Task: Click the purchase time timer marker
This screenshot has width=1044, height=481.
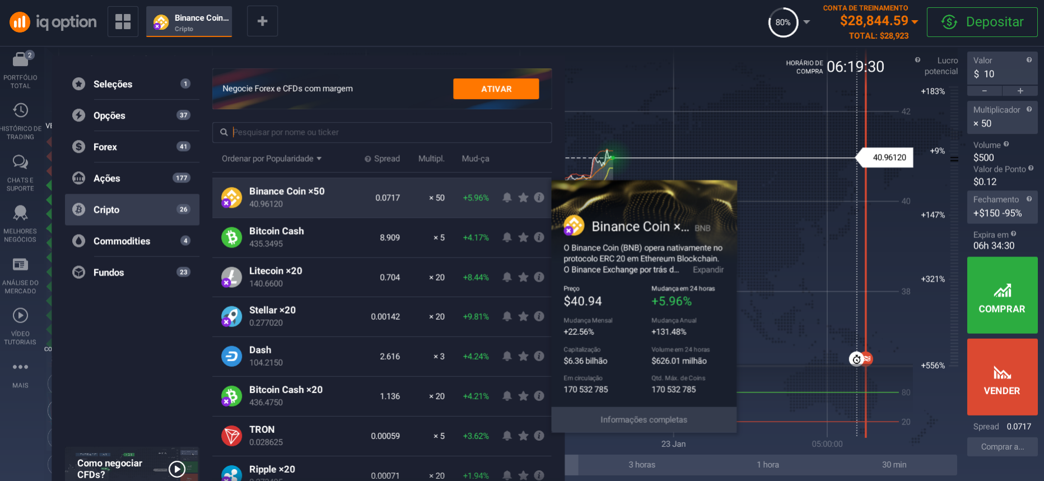Action: (x=856, y=359)
